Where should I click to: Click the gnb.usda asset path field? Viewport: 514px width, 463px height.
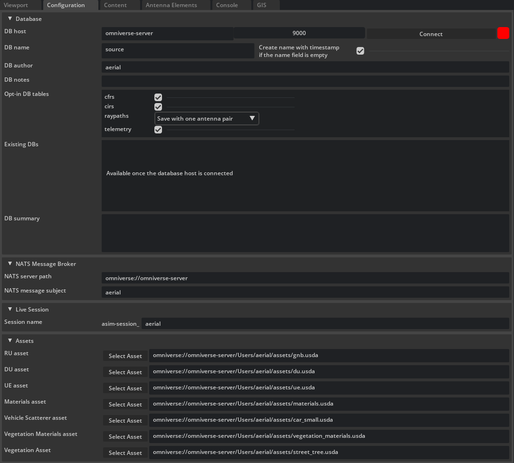click(329, 355)
